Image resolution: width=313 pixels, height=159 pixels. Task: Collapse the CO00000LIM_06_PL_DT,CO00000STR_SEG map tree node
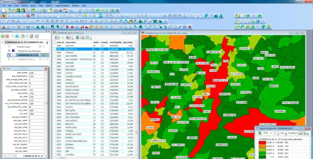tap(2, 42)
